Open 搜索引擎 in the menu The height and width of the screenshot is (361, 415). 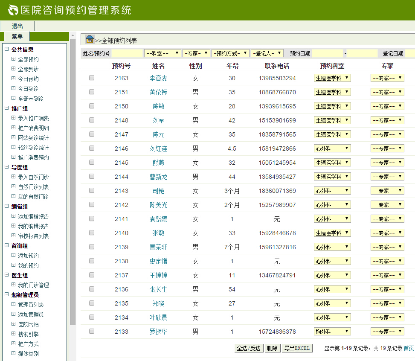pos(28,334)
